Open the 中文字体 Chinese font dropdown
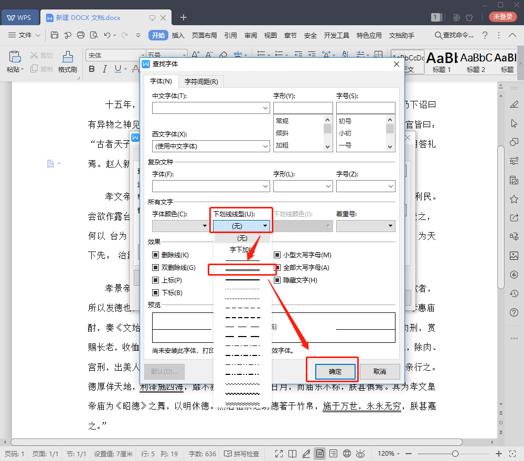This screenshot has width=524, height=461. click(x=211, y=108)
